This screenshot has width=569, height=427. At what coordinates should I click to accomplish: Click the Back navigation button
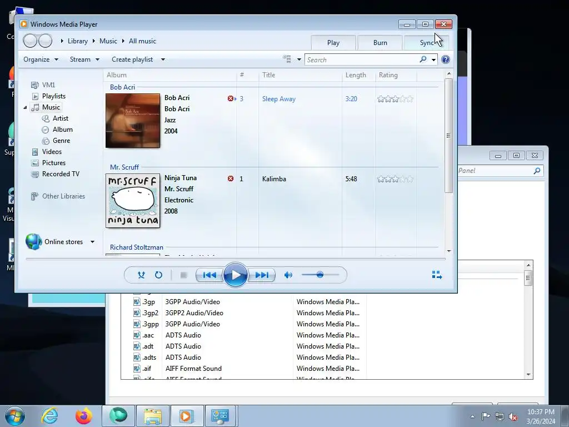30,41
